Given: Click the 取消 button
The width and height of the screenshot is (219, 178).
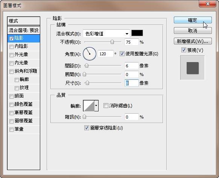Looking at the screenshot, I should coord(193,30).
